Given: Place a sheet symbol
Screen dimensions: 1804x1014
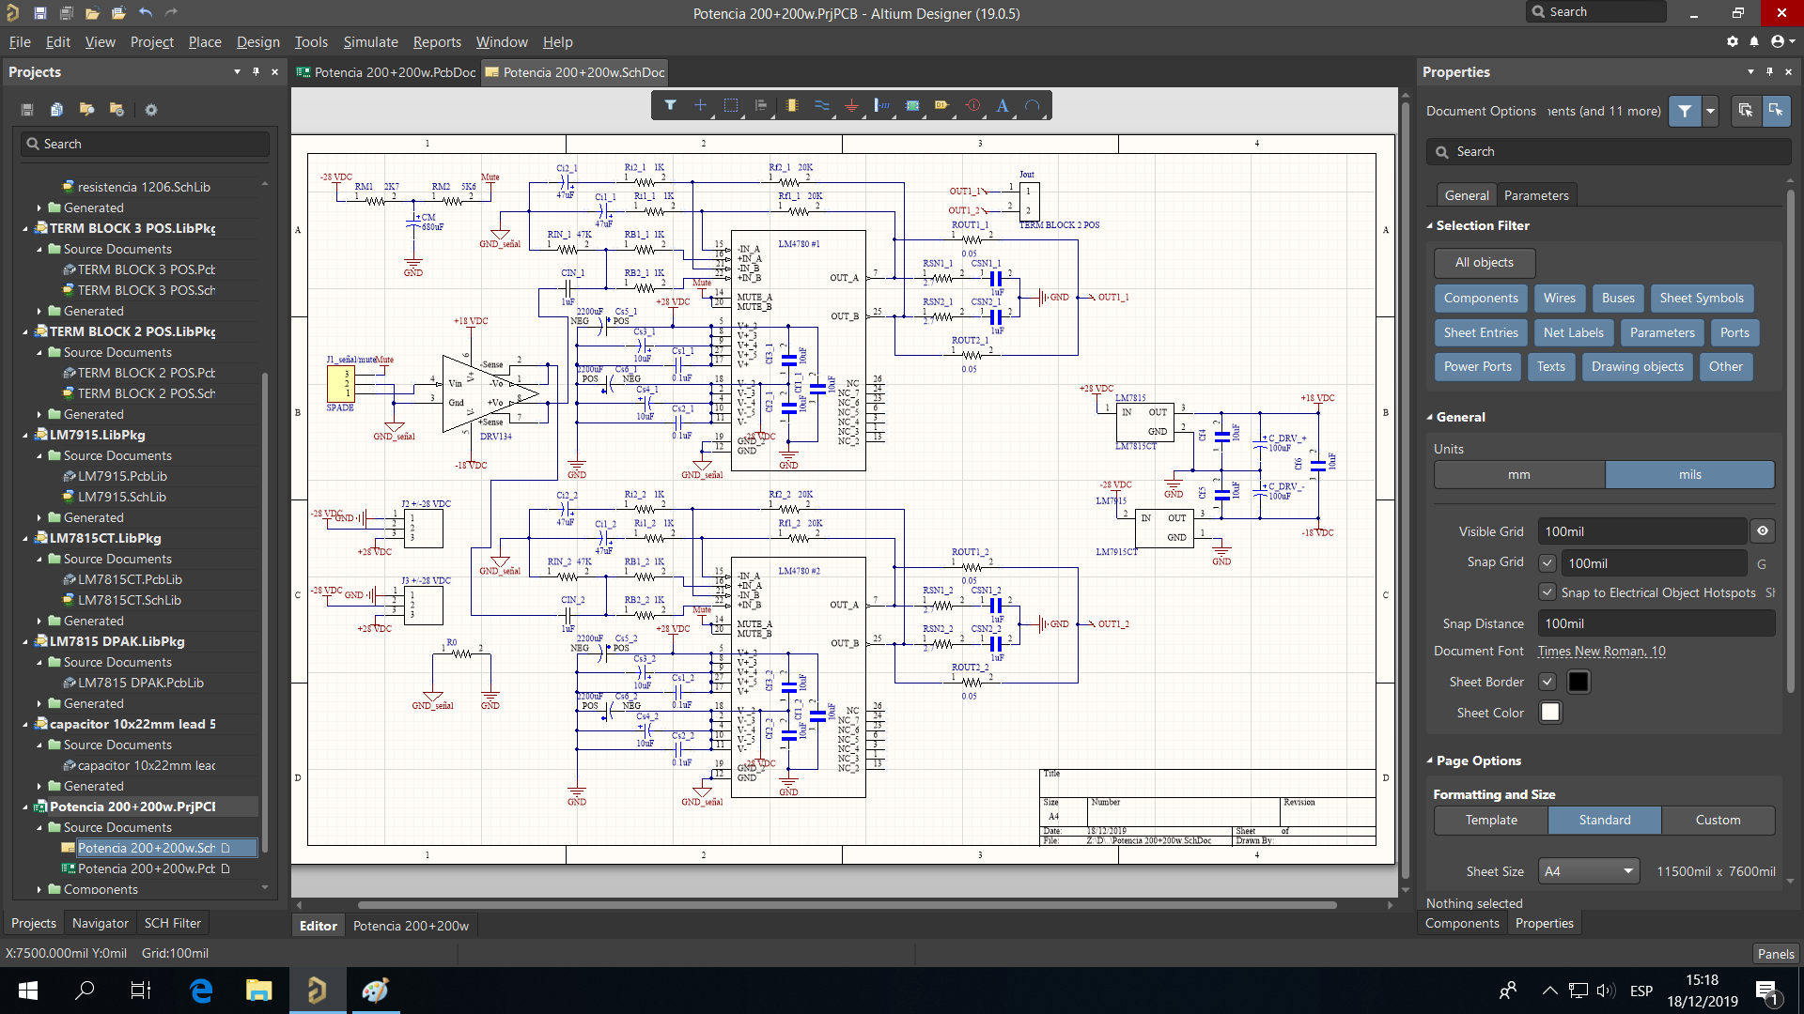Looking at the screenshot, I should pos(912,106).
